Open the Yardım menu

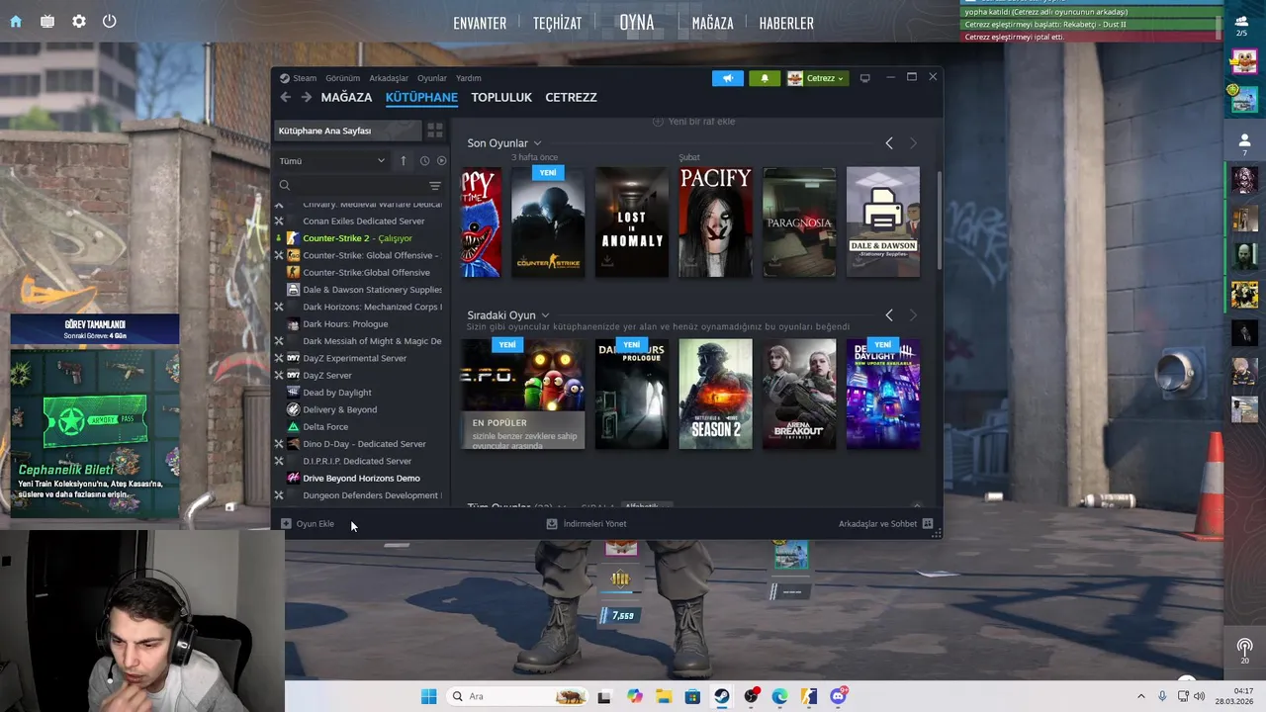point(469,78)
